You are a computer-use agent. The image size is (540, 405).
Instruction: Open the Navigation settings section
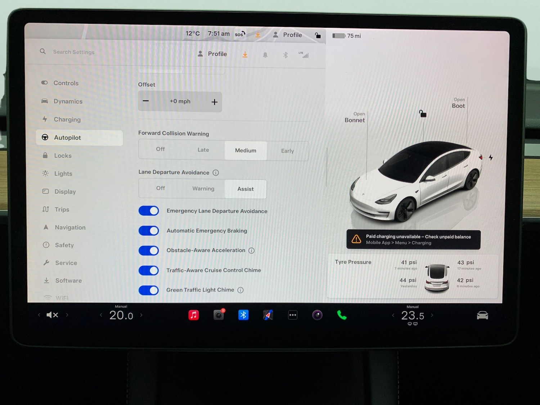pos(70,227)
